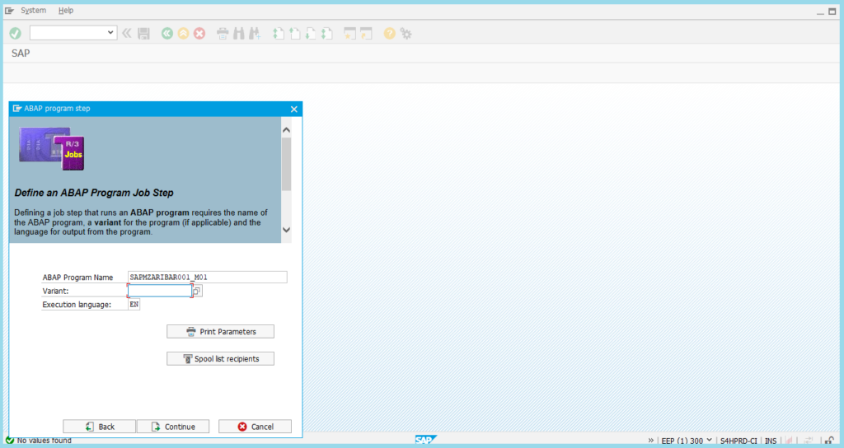Click the Print Parameters button
The height and width of the screenshot is (448, 844).
click(220, 331)
